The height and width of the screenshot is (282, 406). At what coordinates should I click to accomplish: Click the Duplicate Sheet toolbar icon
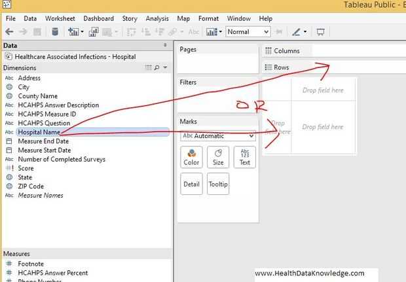point(94,32)
